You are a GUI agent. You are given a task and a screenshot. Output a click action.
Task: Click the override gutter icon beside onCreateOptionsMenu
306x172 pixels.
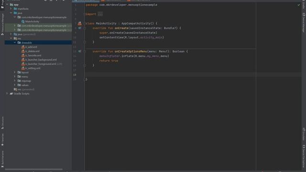[x=80, y=51]
